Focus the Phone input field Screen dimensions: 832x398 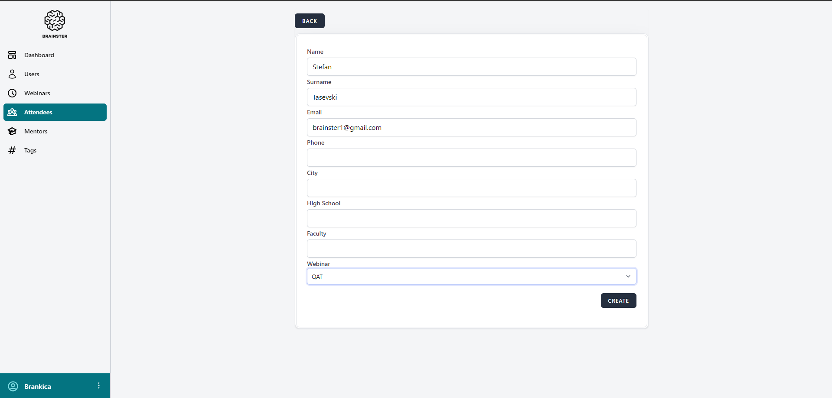(x=471, y=158)
